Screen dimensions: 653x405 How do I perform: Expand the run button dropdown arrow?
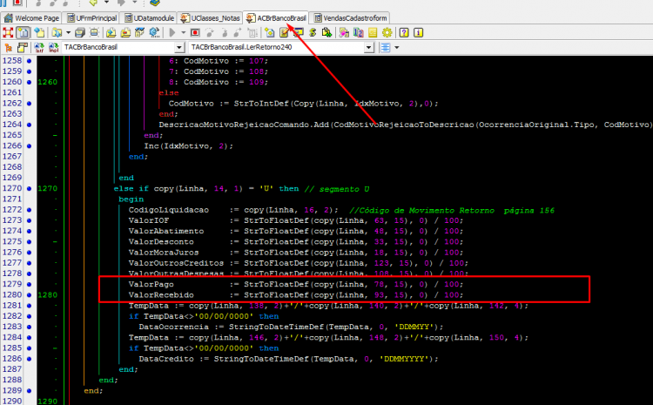coord(183,32)
